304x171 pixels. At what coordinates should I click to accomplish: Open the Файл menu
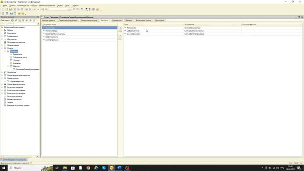pyautogui.click(x=5, y=6)
